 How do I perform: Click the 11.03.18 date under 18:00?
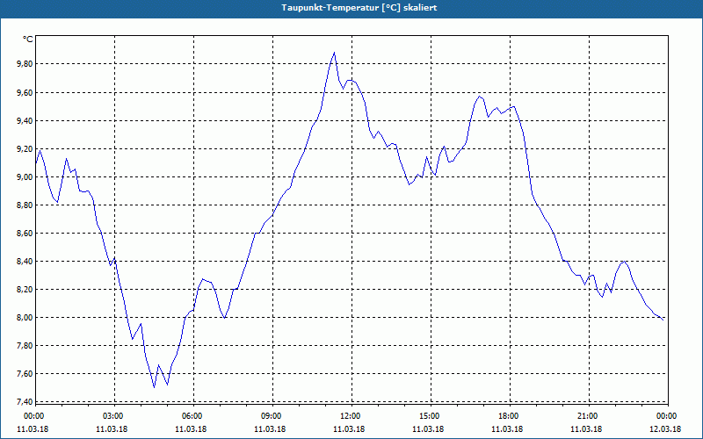click(507, 429)
